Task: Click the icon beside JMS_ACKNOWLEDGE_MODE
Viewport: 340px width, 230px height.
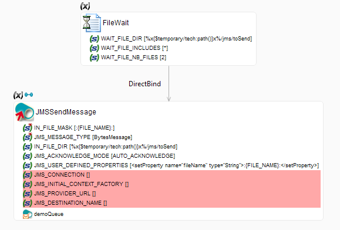Action: 28,156
